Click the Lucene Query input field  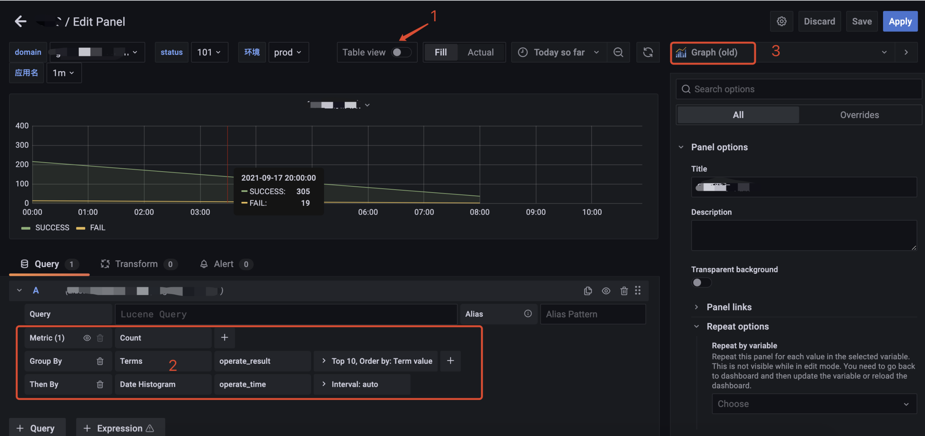(285, 314)
